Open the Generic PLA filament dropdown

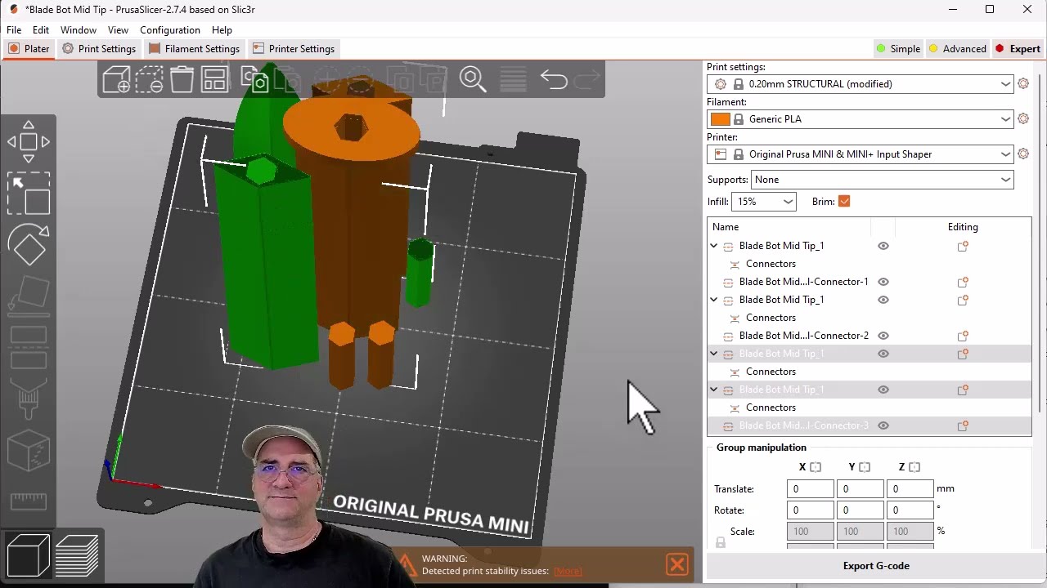click(x=861, y=118)
